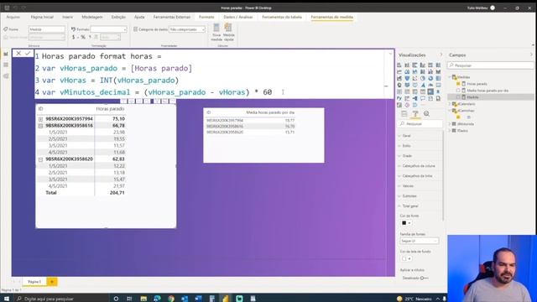This screenshot has height=302, width=537.
Task: Select the Página 1 sheet tab
Action: click(34, 282)
